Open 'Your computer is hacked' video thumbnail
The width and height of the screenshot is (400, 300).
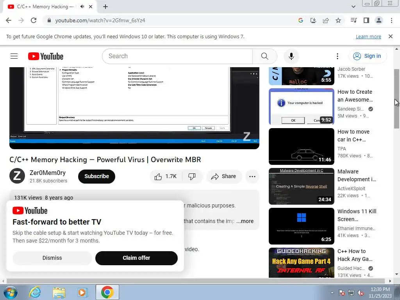coord(301,106)
